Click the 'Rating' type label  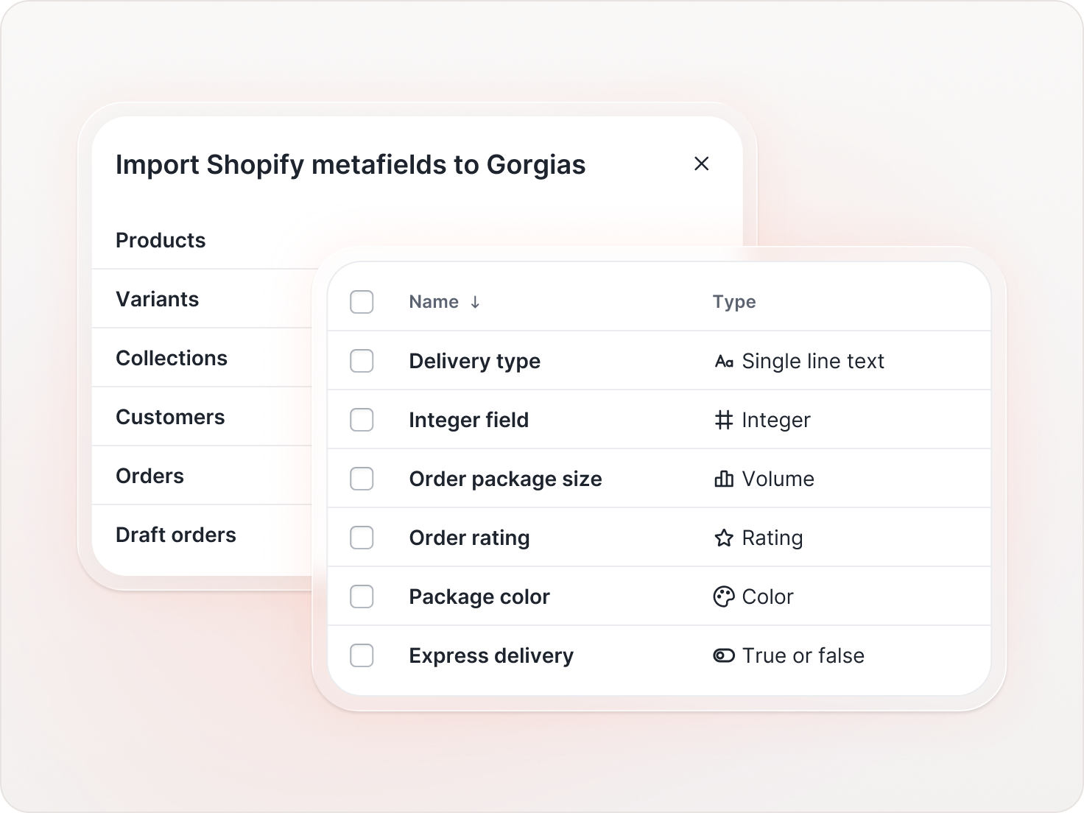click(x=772, y=538)
